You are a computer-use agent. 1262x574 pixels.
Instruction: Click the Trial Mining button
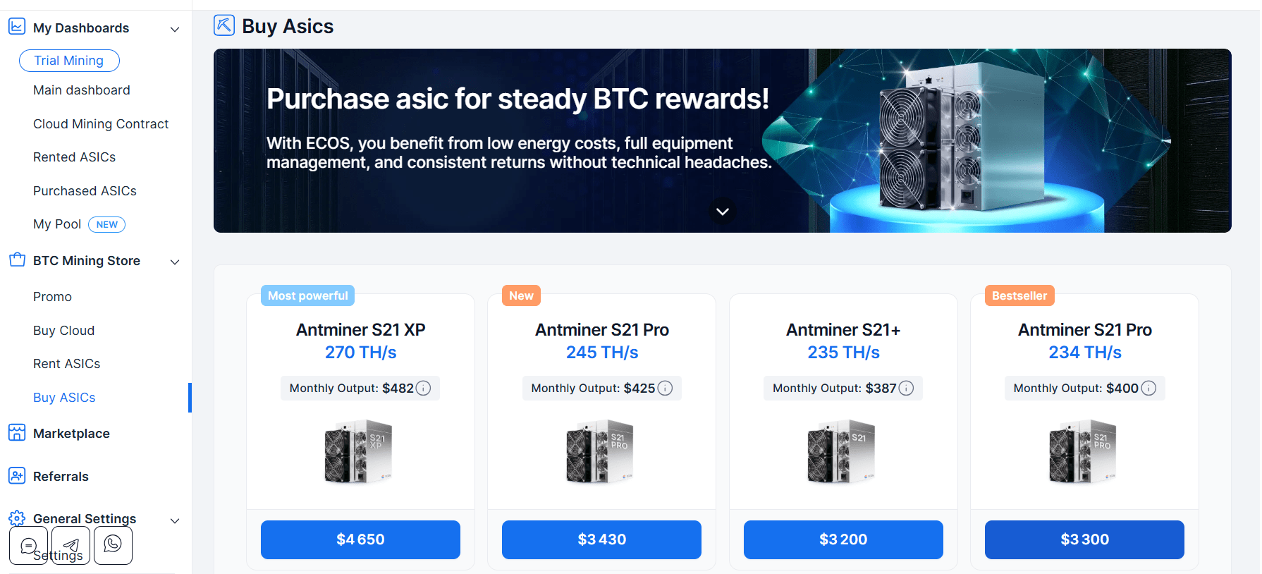tap(69, 61)
